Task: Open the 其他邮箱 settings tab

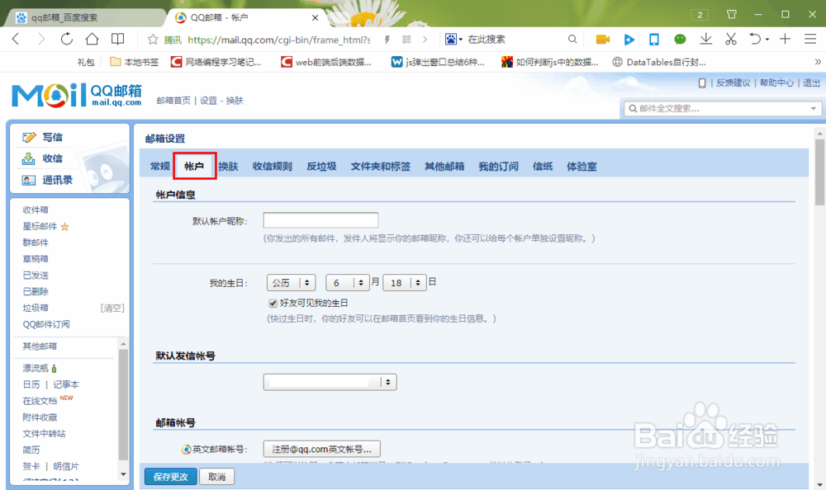Action: [x=444, y=167]
